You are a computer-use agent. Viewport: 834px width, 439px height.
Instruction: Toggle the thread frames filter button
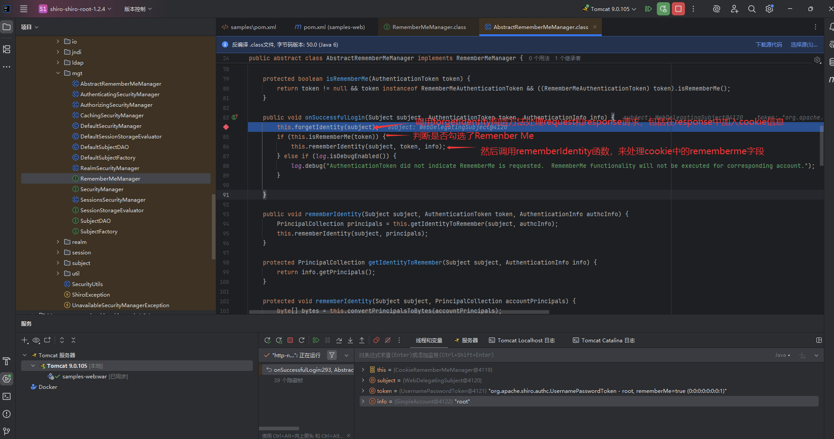pyautogui.click(x=332, y=355)
